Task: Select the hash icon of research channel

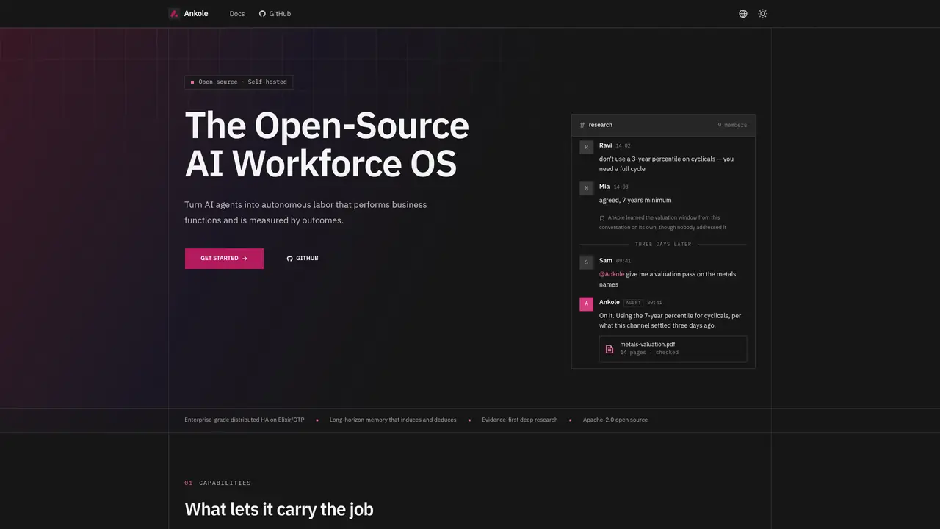Action: [582, 125]
